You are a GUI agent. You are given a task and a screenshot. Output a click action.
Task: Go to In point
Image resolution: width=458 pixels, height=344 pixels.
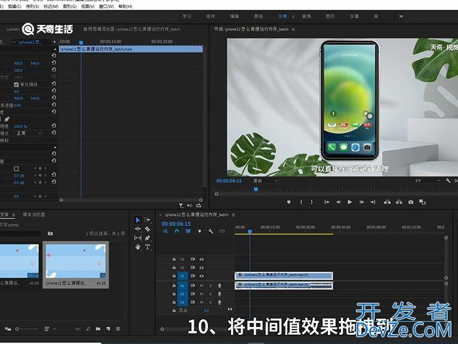point(327,202)
